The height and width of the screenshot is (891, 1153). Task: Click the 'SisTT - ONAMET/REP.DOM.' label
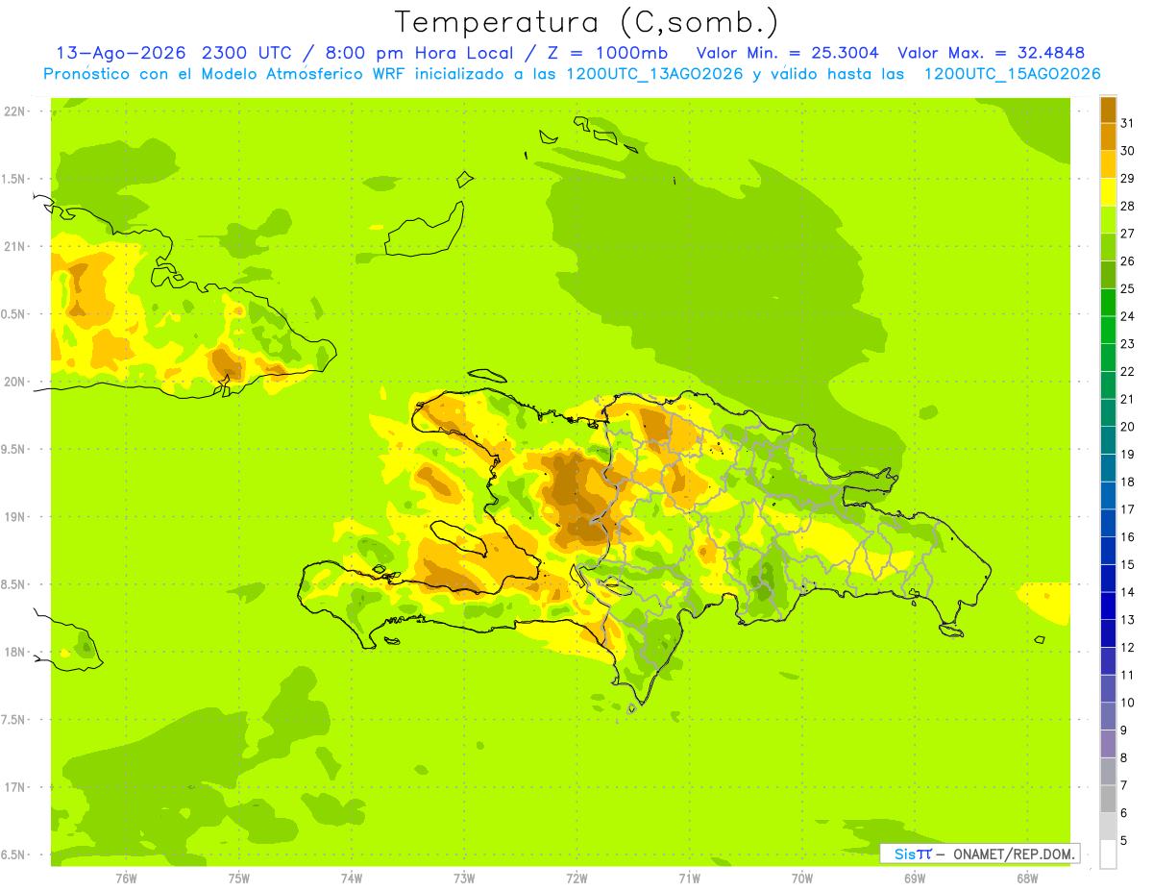980,854
